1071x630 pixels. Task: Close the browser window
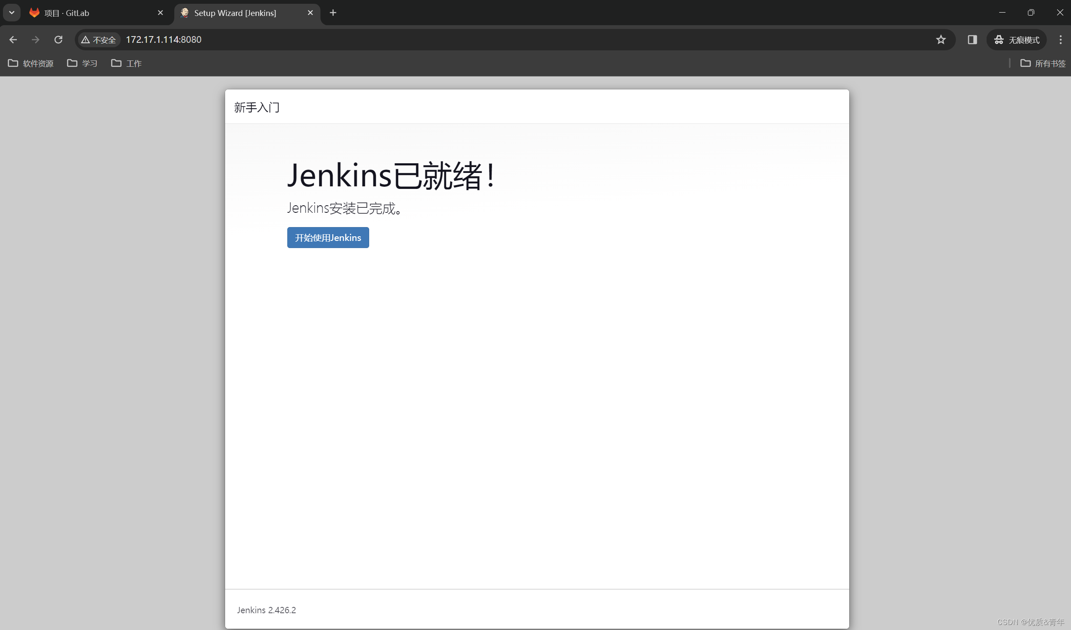1060,12
